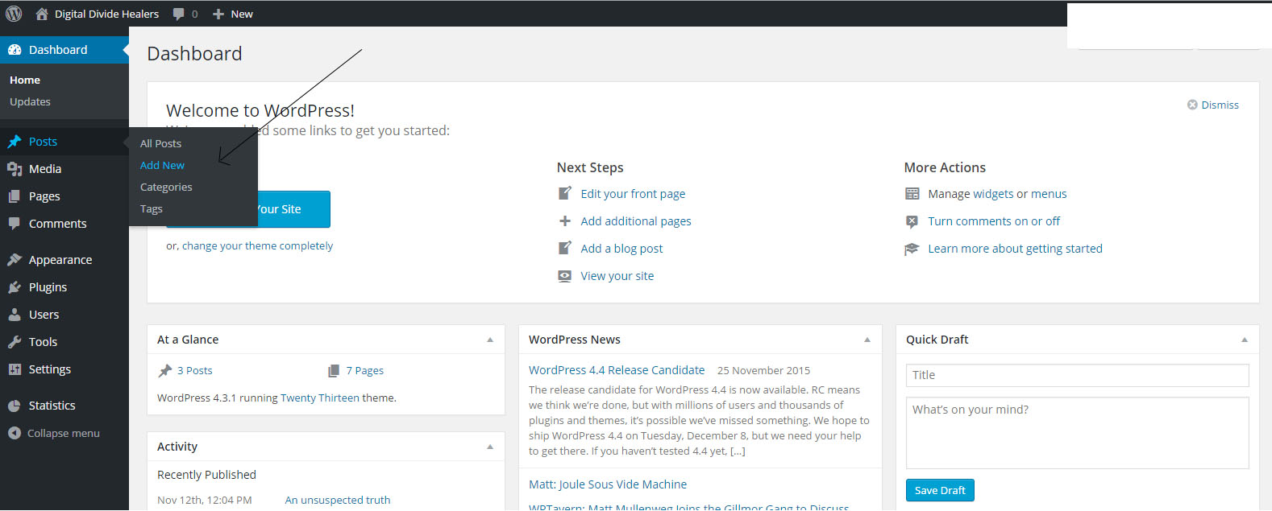Click Add a blog post link
Image resolution: width=1272 pixels, height=511 pixels.
621,249
